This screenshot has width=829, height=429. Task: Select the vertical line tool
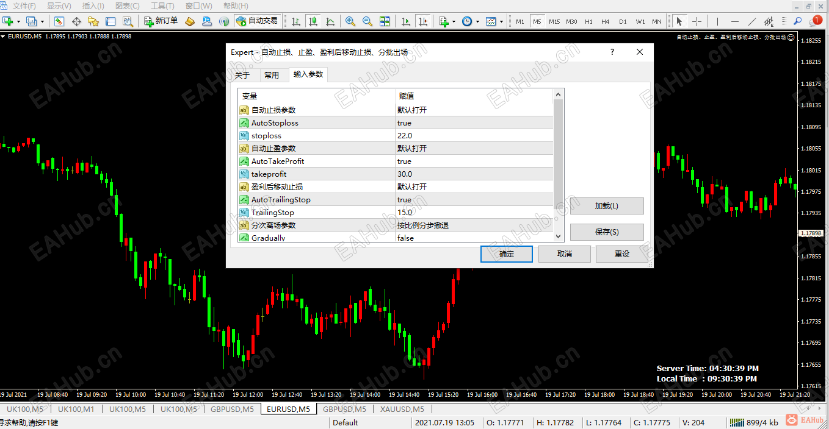click(x=718, y=21)
